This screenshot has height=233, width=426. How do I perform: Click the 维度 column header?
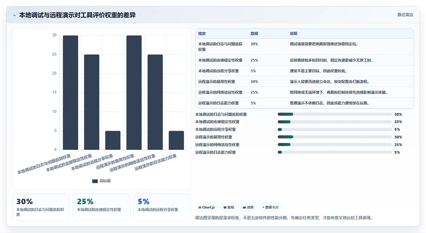202,34
